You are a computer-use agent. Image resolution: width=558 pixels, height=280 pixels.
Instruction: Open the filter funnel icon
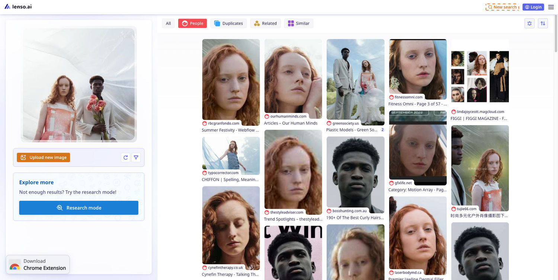pos(136,157)
